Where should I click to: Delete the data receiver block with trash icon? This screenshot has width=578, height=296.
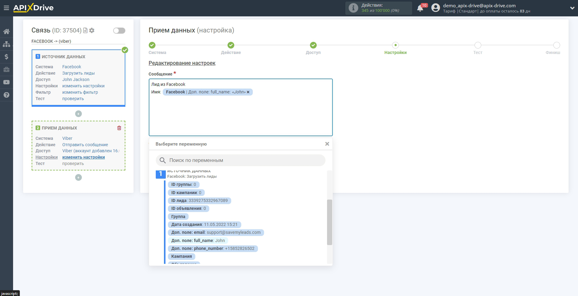119,128
